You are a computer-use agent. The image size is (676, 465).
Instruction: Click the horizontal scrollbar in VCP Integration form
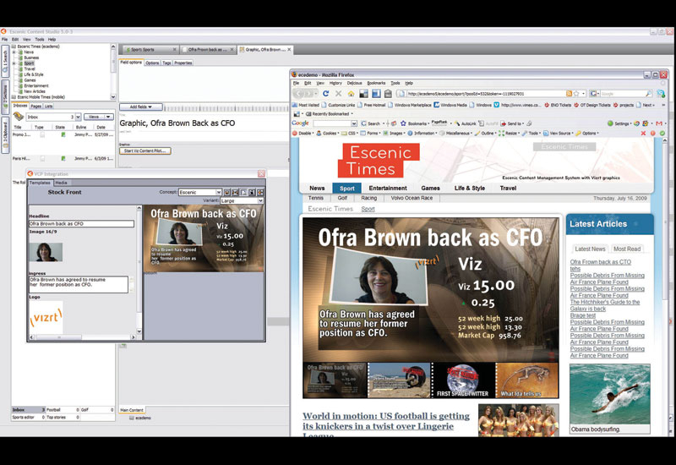coord(82,337)
